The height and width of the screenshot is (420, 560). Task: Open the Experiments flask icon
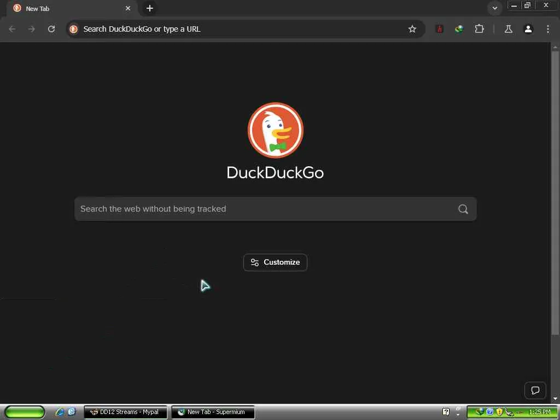click(508, 29)
